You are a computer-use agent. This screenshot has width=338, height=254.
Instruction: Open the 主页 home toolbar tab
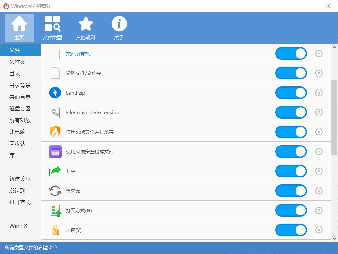[x=19, y=28]
